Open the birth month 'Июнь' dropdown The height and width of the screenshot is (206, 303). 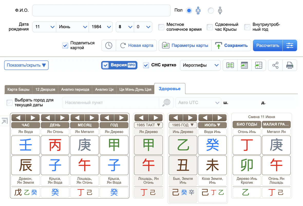[72, 27]
